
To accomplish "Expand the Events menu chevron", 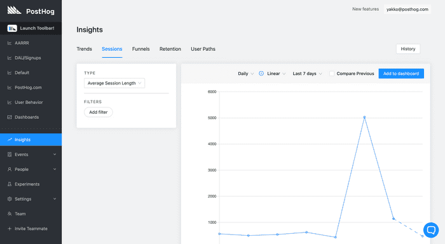I will pyautogui.click(x=55, y=154).
